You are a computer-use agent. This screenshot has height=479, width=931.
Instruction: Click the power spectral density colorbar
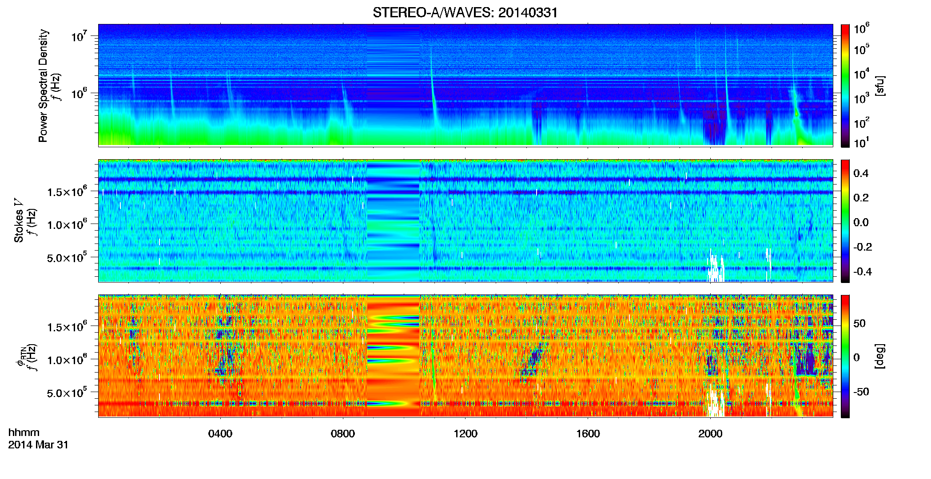(845, 86)
